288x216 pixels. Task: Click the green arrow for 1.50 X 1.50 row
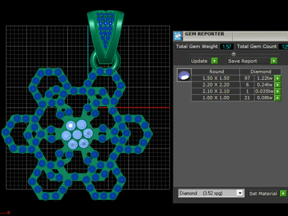pos(278,78)
